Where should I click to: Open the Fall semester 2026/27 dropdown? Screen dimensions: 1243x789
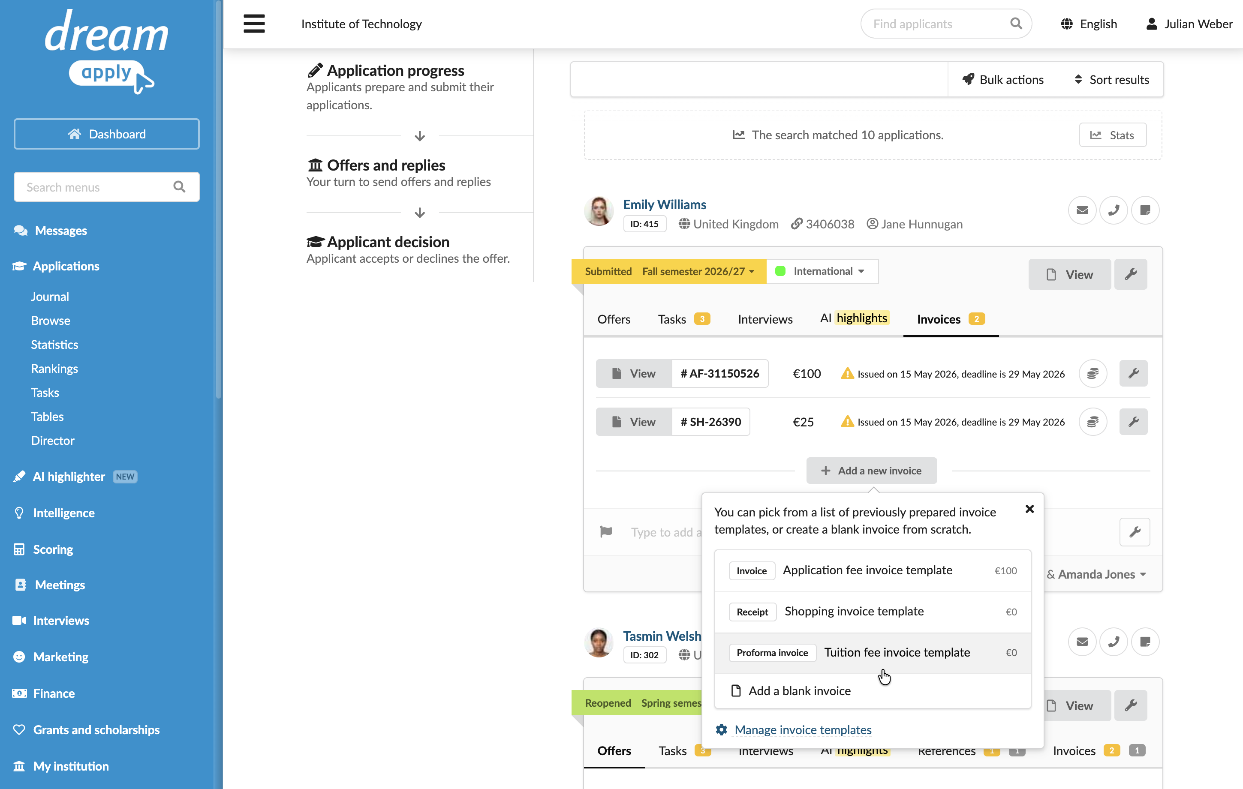pyautogui.click(x=698, y=271)
